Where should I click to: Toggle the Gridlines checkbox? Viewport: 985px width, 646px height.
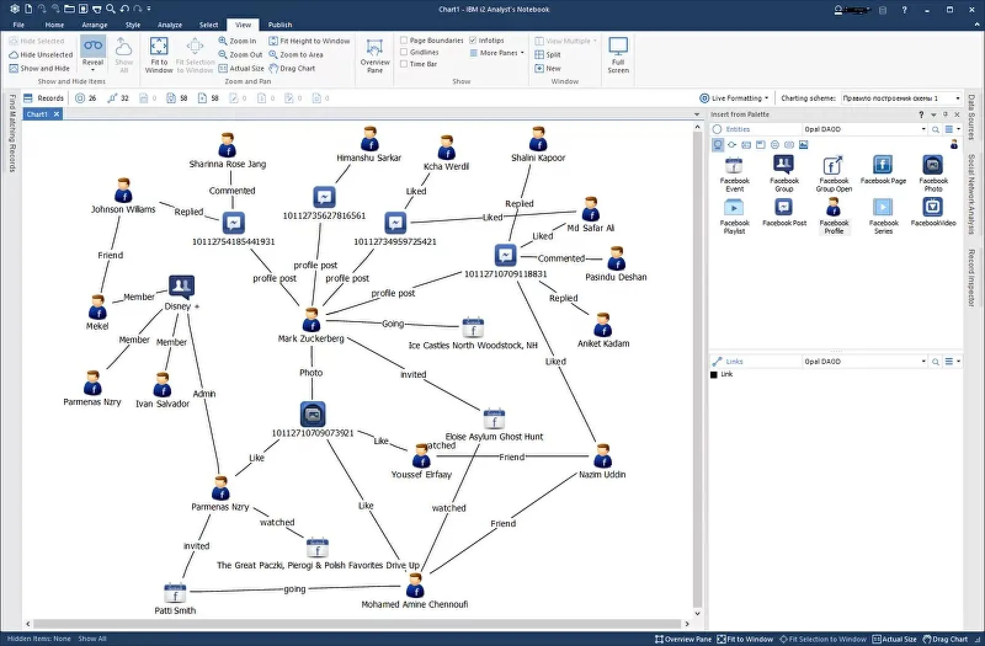click(x=404, y=52)
